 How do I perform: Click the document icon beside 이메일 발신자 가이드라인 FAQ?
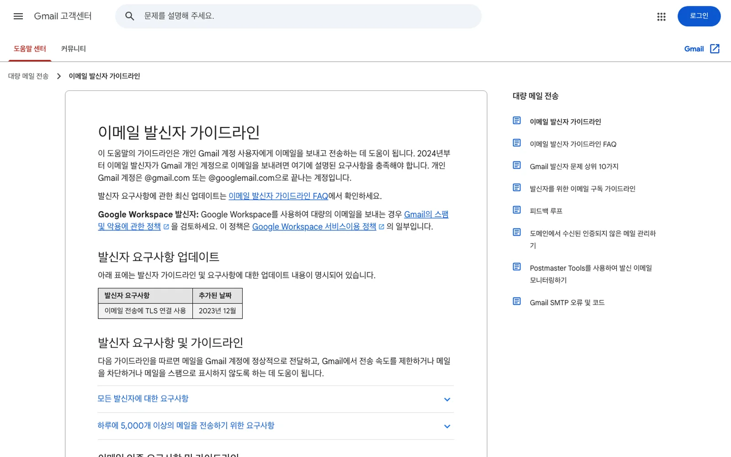[517, 143]
